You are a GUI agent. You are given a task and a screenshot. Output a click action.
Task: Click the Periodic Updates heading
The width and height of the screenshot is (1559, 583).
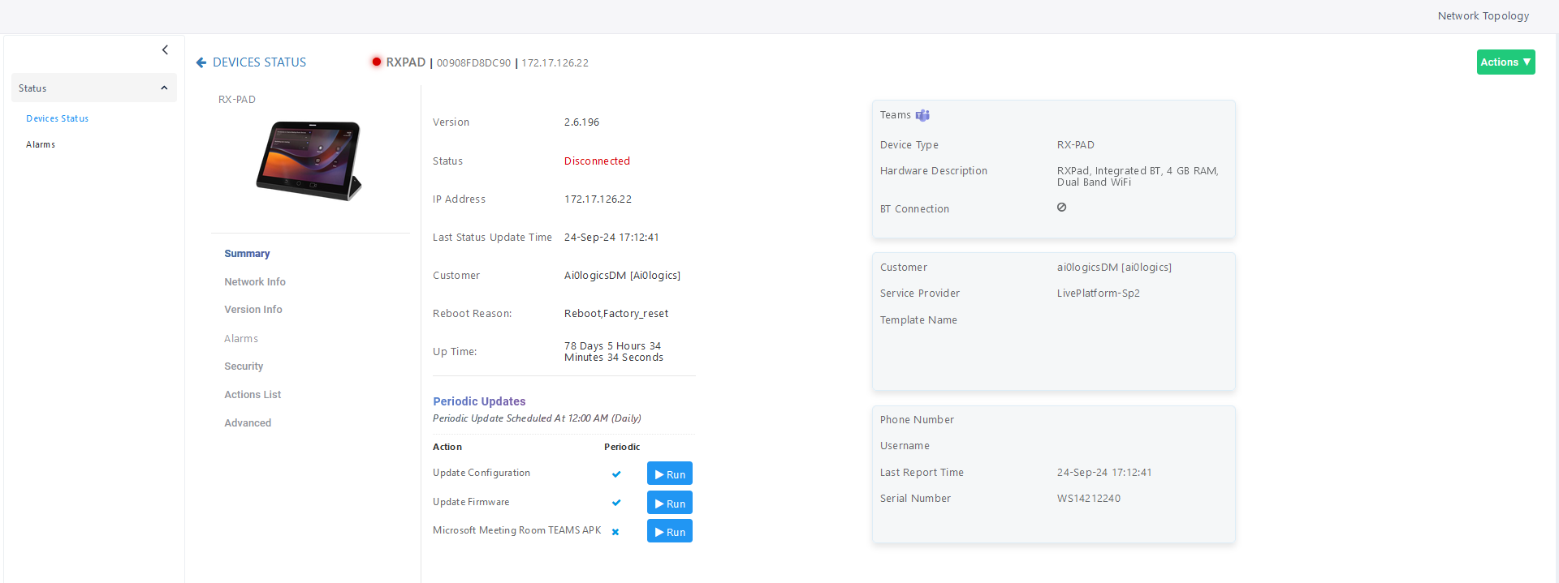[x=479, y=401]
